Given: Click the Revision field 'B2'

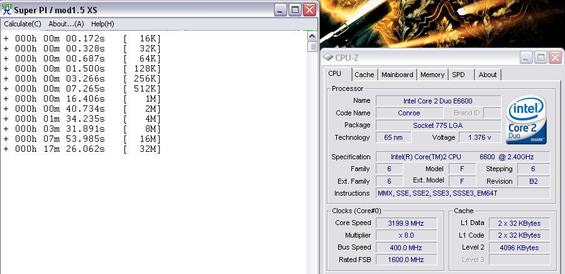Looking at the screenshot, I should point(534,181).
